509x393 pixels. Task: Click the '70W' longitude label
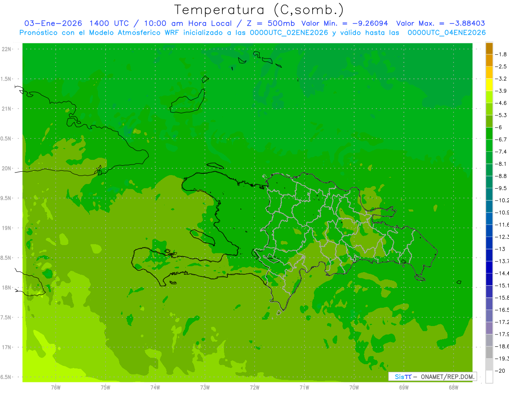(x=354, y=387)
